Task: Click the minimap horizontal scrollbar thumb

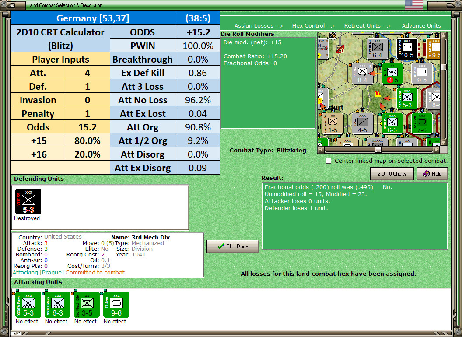Action: point(378,150)
